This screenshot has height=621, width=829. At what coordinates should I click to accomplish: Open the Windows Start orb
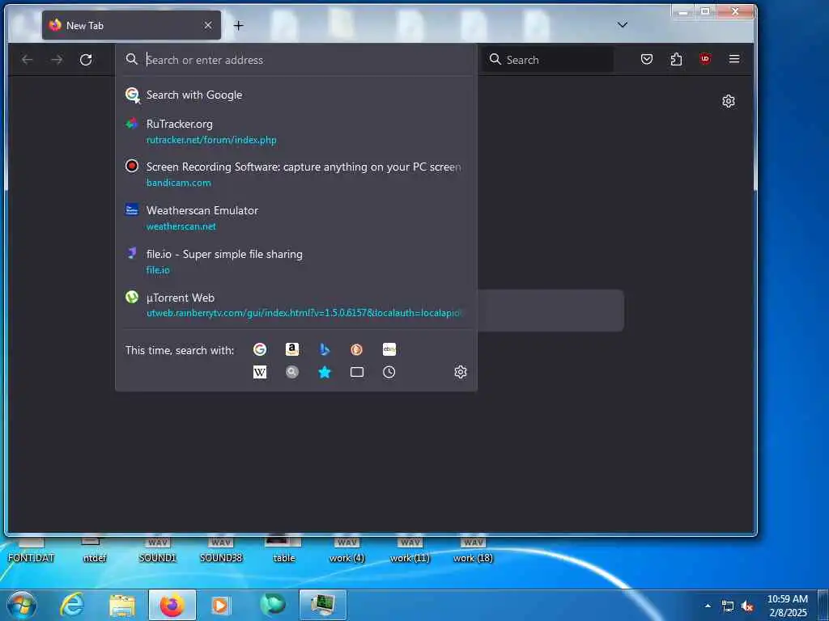pyautogui.click(x=22, y=605)
